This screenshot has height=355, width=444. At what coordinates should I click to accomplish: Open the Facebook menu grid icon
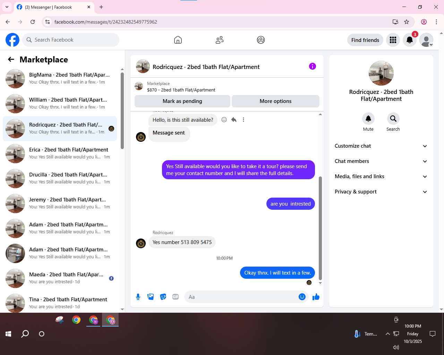click(x=393, y=40)
